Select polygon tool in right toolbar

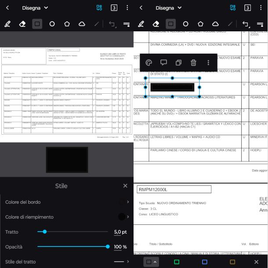click(200, 24)
